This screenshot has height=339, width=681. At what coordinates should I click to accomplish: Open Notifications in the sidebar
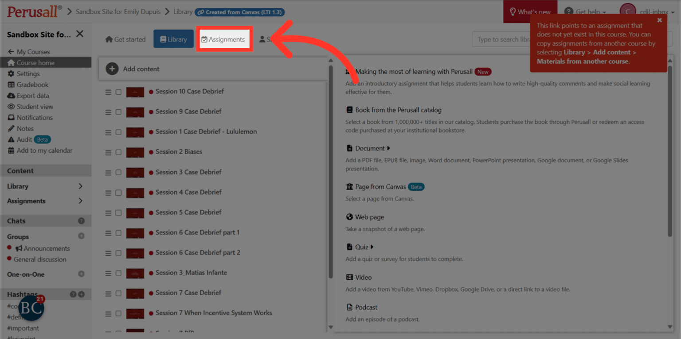pos(33,117)
